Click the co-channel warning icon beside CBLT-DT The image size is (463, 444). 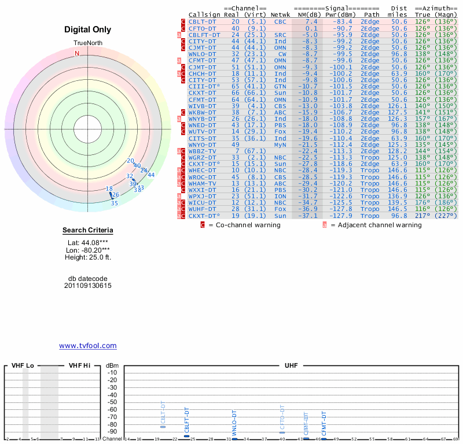pos(184,21)
